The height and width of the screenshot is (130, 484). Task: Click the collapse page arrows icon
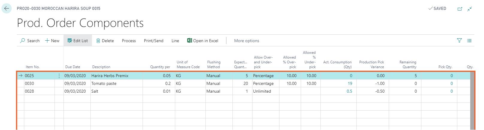pyautogui.click(x=470, y=9)
